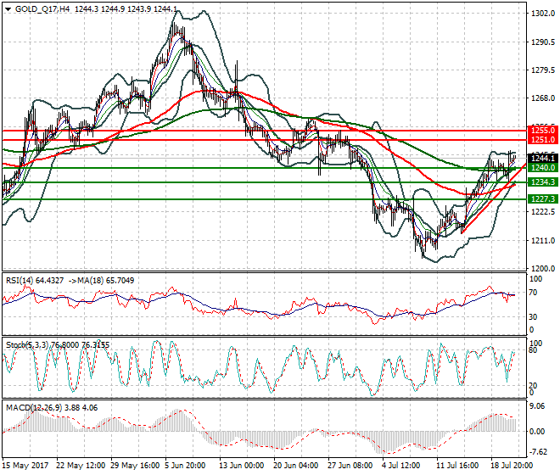Click the 5 Jun 20:00 date label
The height and width of the screenshot is (475, 560).
coord(185,466)
